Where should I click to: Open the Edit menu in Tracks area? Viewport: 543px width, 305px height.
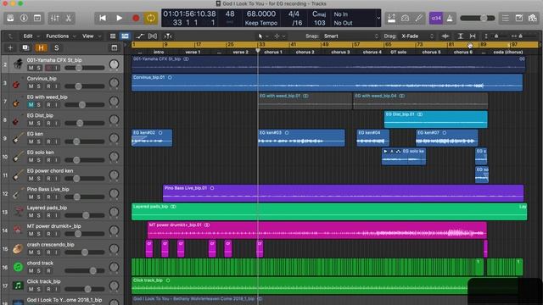28,36
